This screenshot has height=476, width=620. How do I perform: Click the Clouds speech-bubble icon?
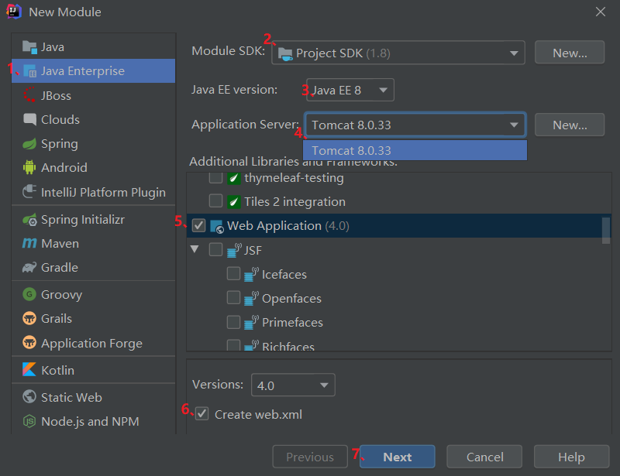29,119
